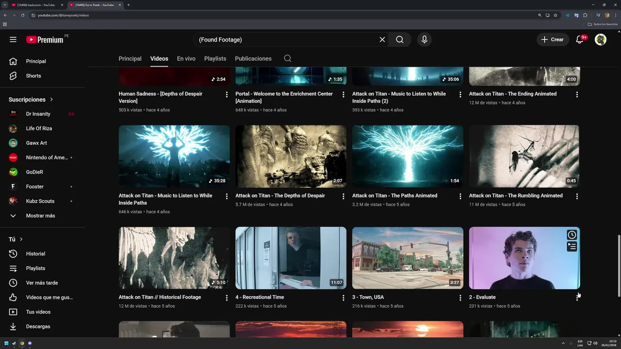The height and width of the screenshot is (349, 621).
Task: Open the Chrome three-dot menu
Action: [x=616, y=15]
